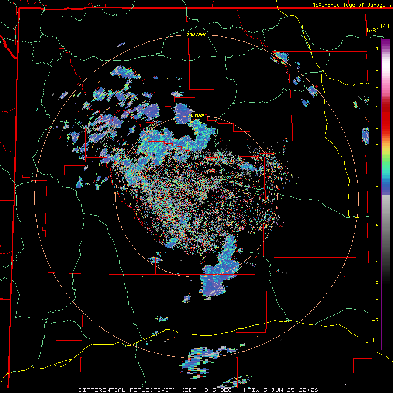Click the [dB] units label
This screenshot has width=393, height=393.
click(x=373, y=30)
